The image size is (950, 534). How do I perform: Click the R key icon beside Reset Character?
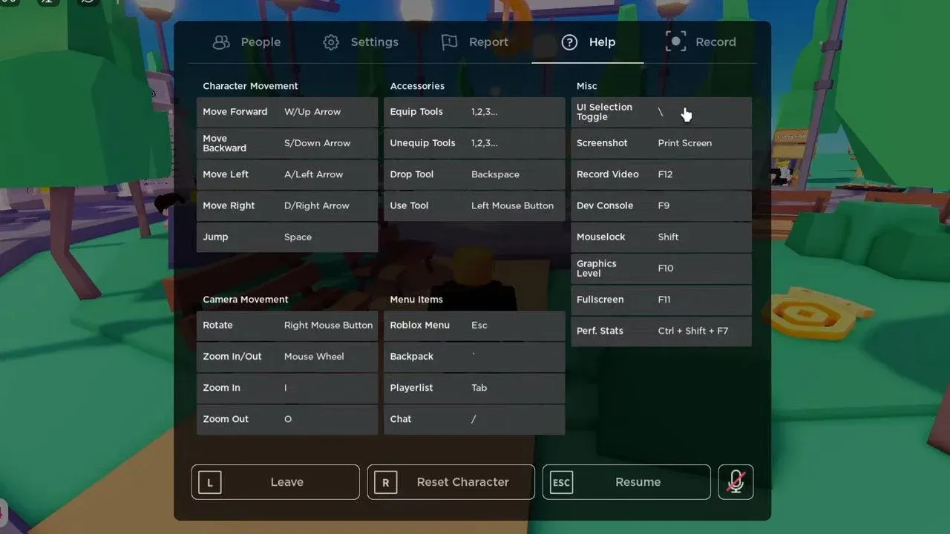click(385, 482)
